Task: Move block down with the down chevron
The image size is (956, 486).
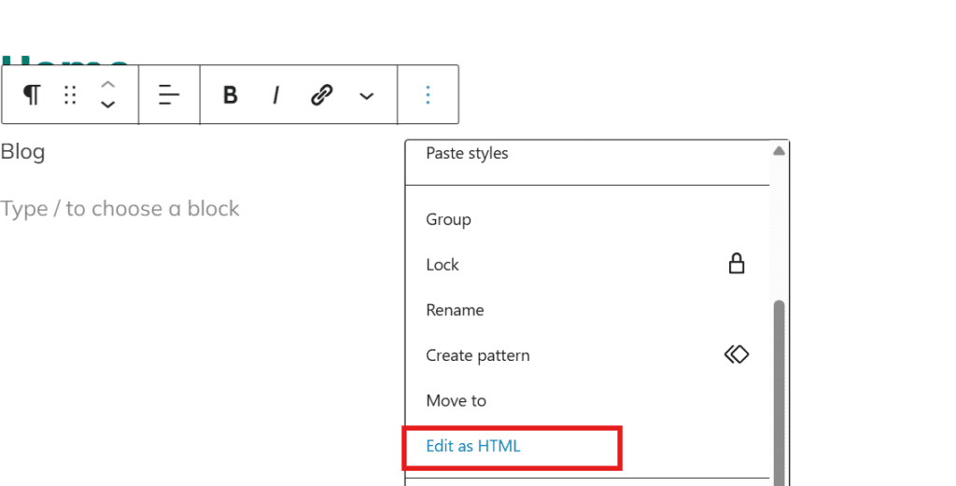Action: pos(108,104)
